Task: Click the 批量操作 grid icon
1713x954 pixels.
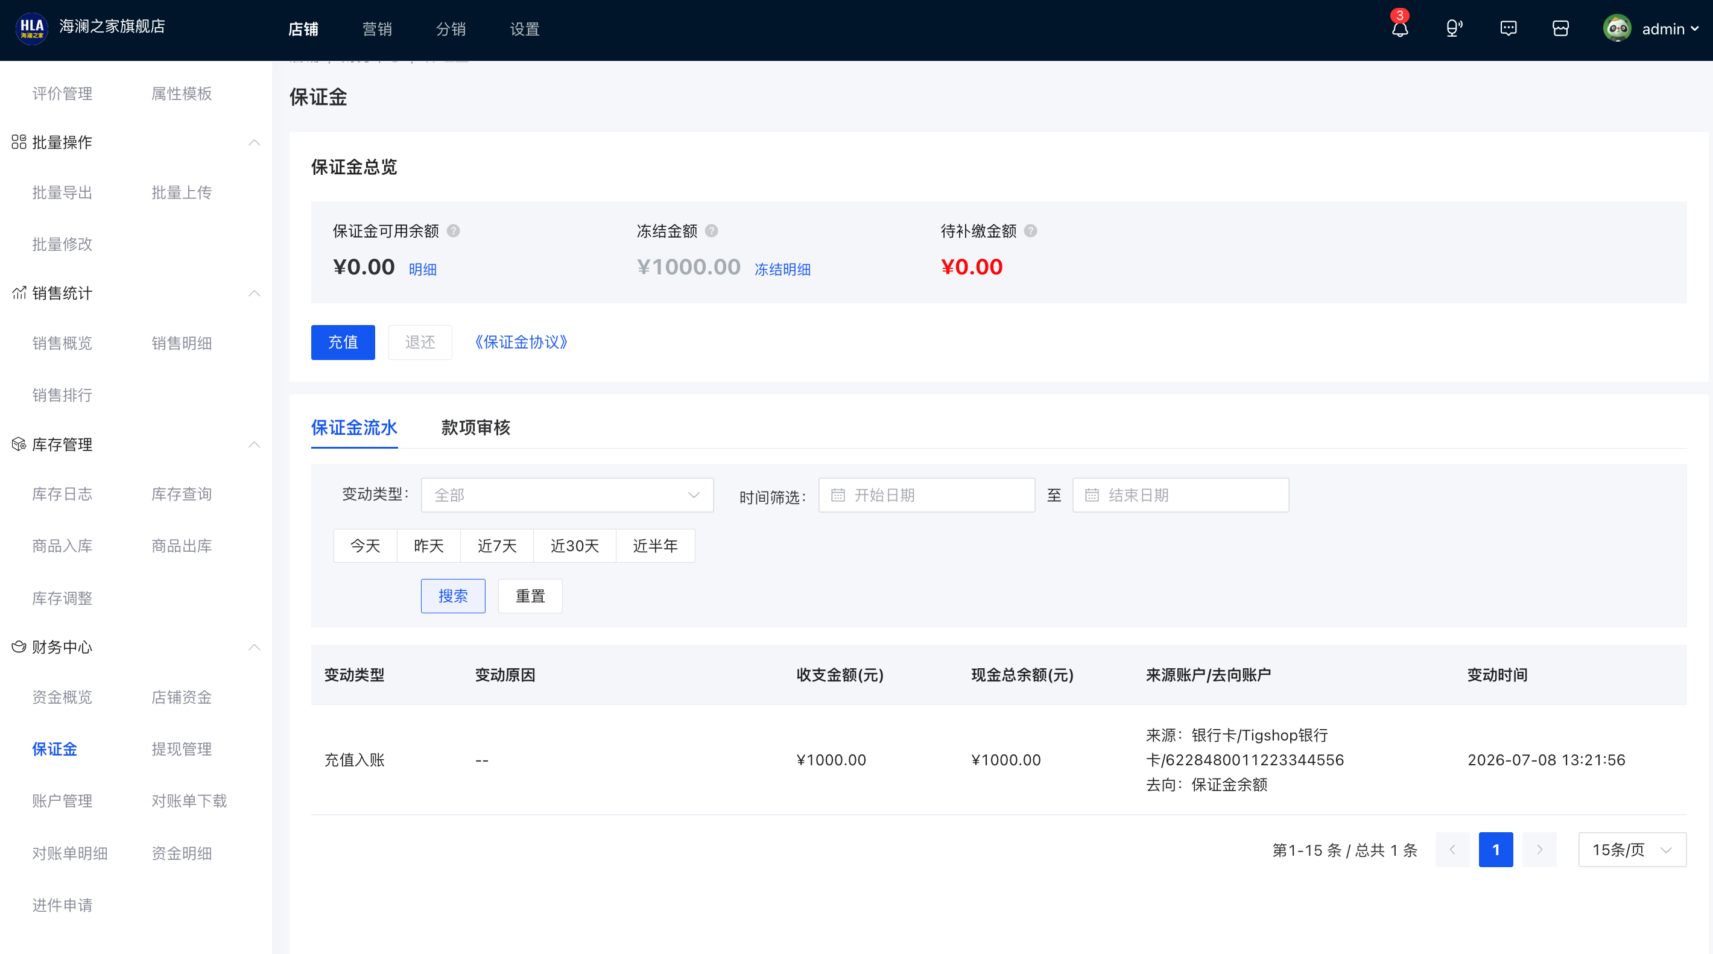Action: coord(19,142)
